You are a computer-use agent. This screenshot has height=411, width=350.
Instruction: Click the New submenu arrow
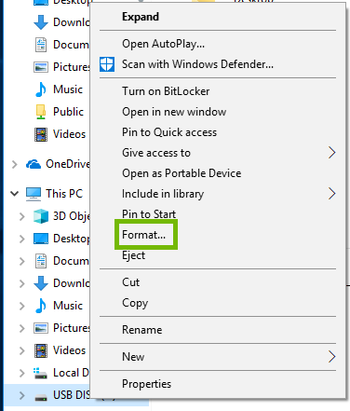pyautogui.click(x=332, y=357)
